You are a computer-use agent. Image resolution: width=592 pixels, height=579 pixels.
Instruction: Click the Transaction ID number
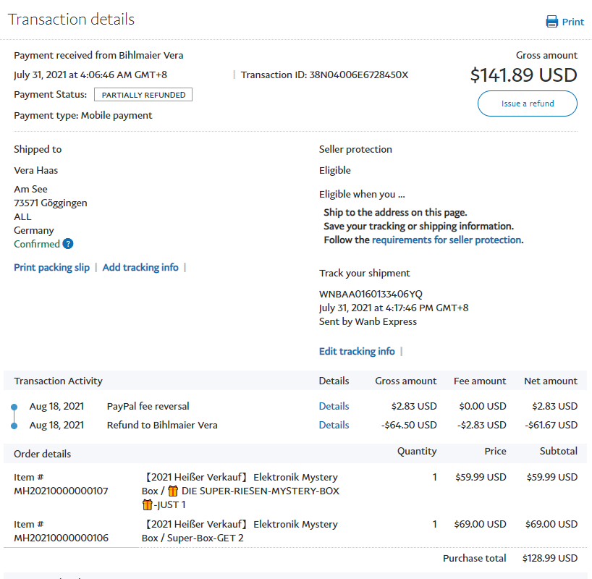359,75
